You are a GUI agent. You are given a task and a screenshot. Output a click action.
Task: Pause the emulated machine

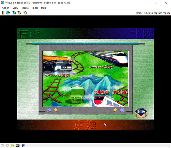[3, 13]
